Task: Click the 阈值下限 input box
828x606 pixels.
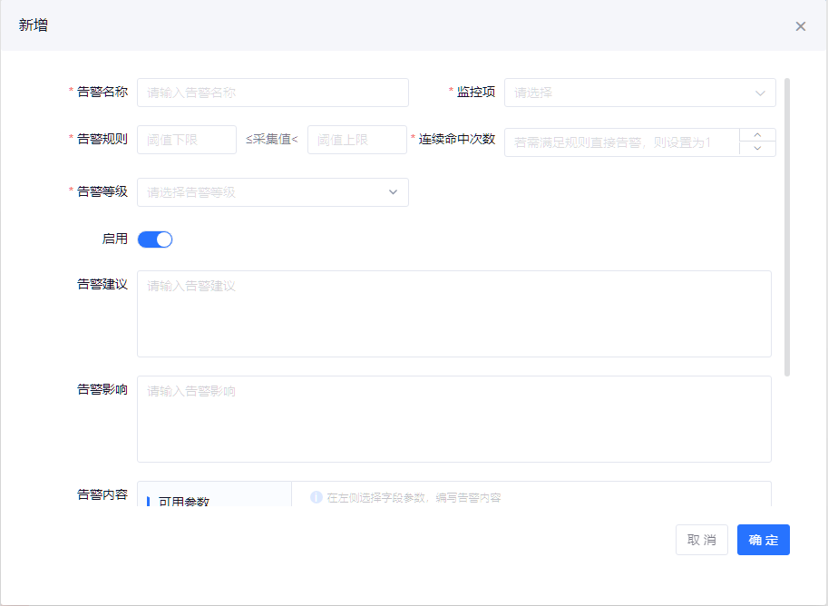Action: 186,140
